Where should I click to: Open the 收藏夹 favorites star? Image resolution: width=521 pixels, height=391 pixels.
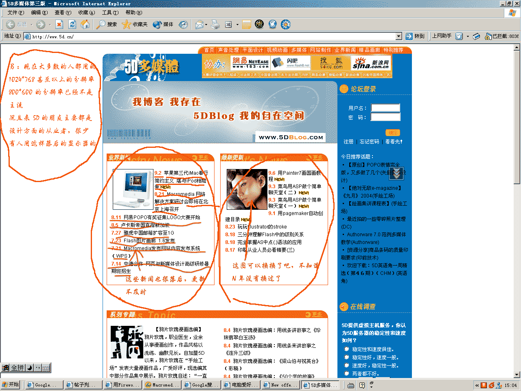point(135,24)
